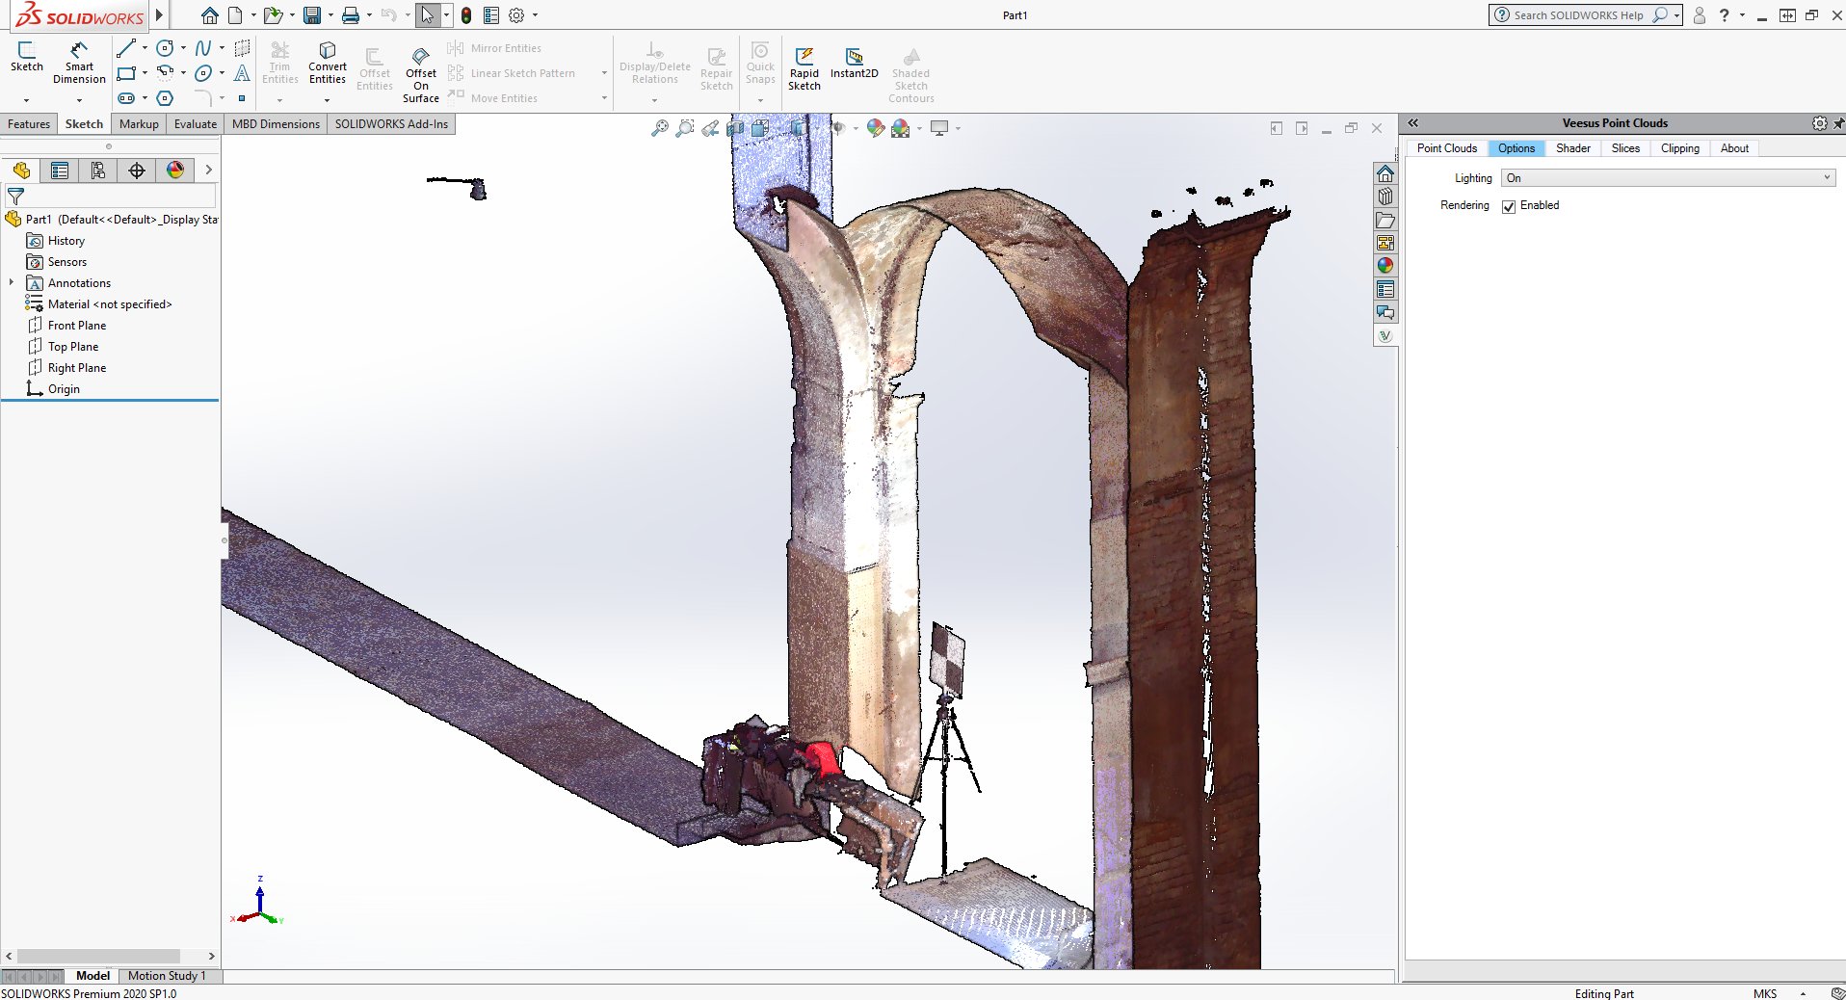The width and height of the screenshot is (1846, 1000).
Task: Open the Lighting dropdown
Action: click(x=1668, y=178)
